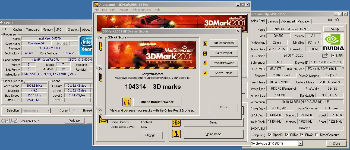Close the Overall Score dialog with X

(x=238, y=31)
